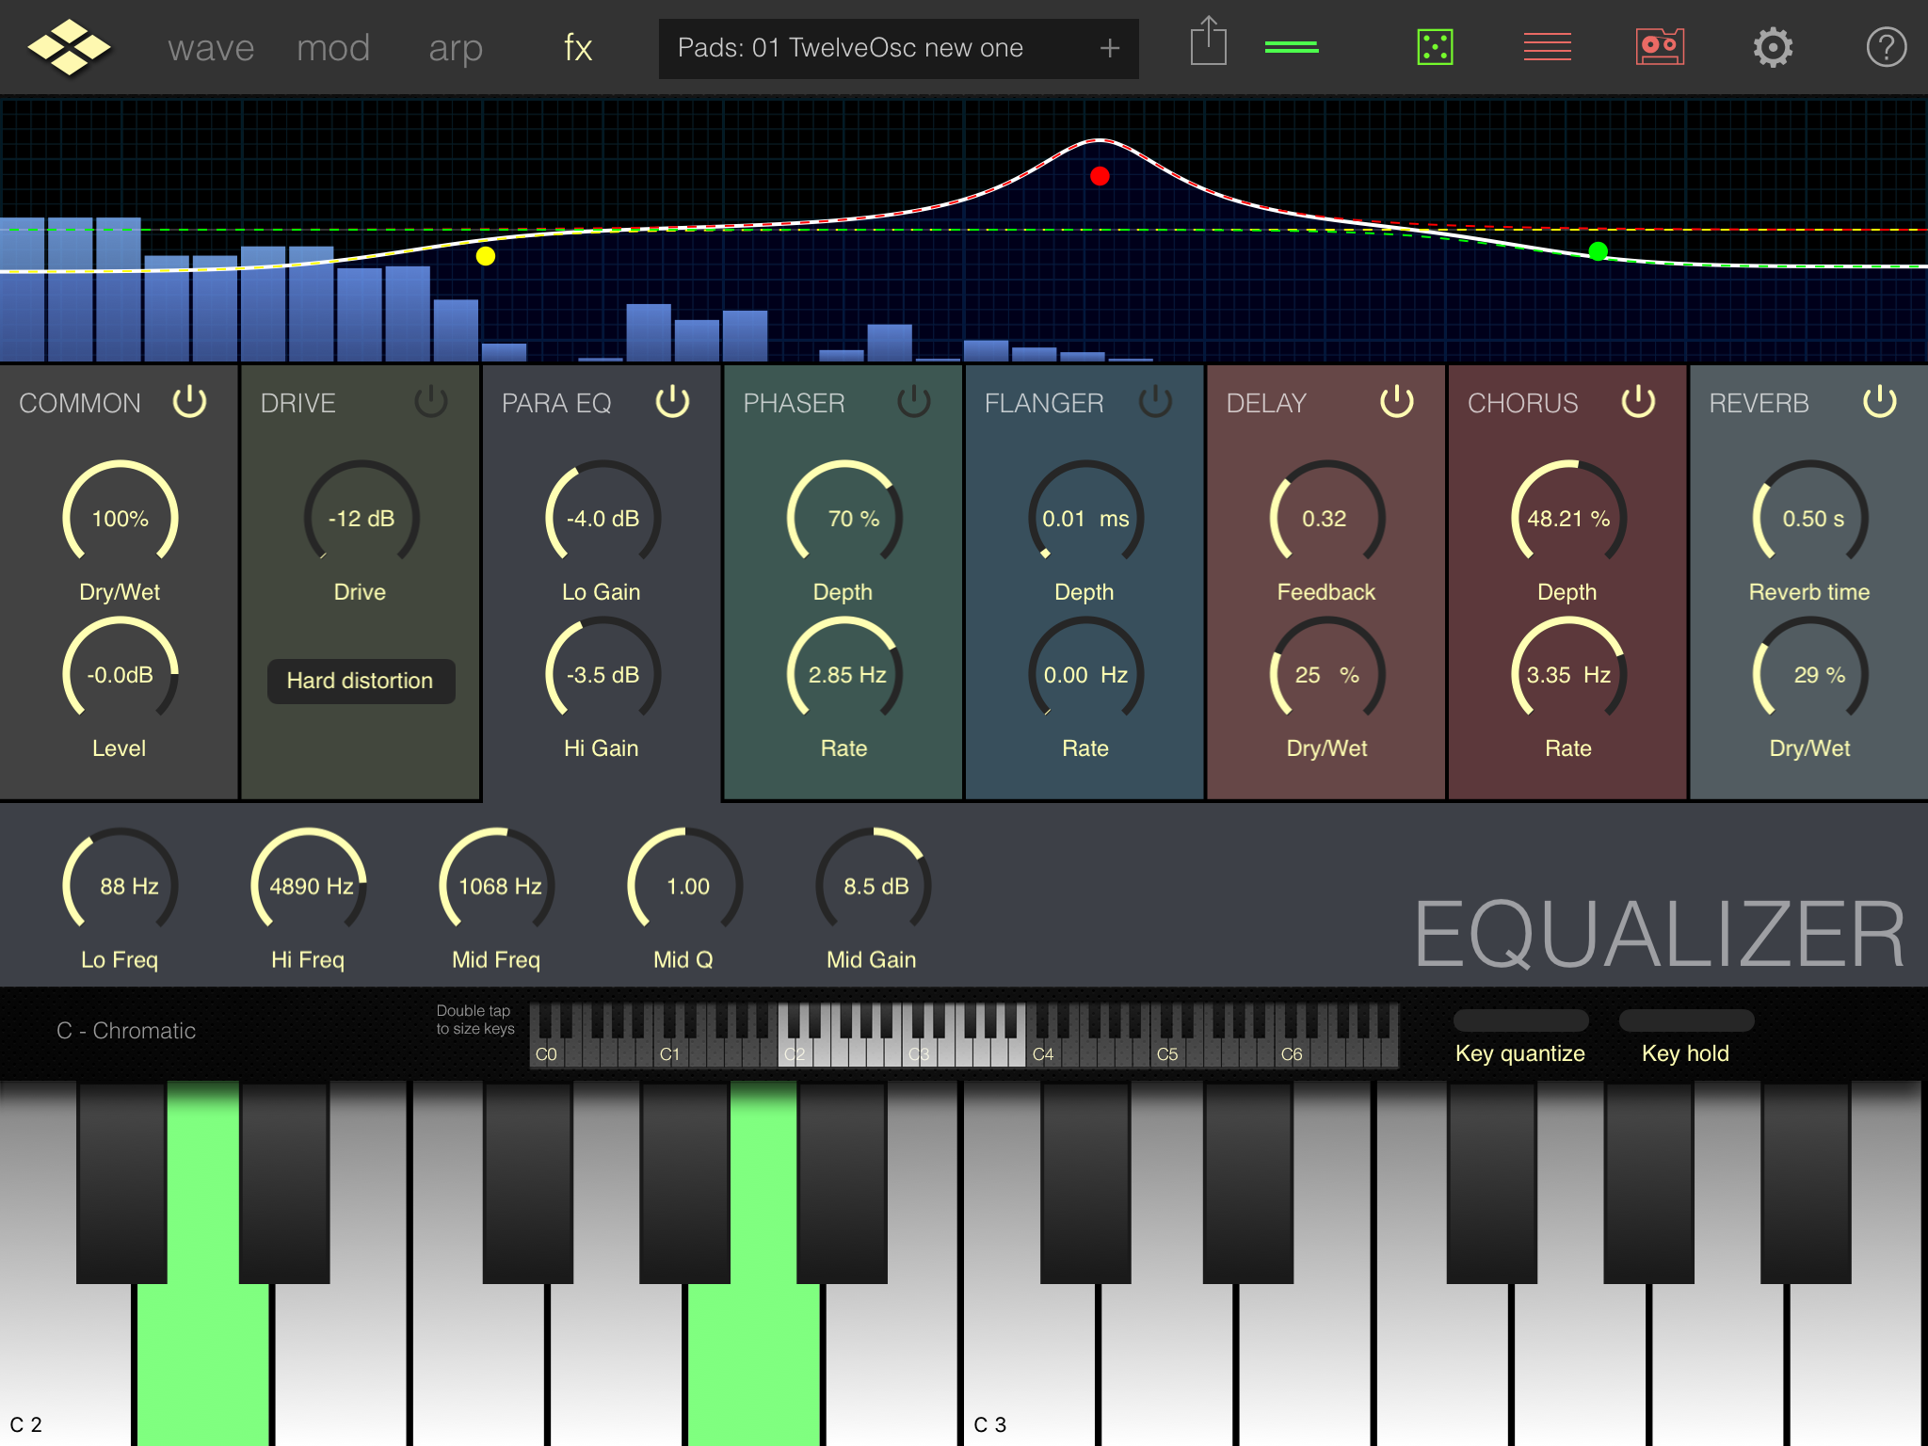Viewport: 1928px width, 1446px height.
Task: Open the settings gear
Action: tap(1773, 47)
